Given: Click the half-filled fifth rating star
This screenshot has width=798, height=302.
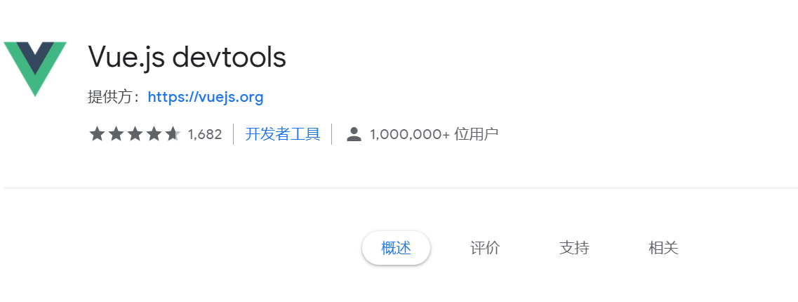Looking at the screenshot, I should click(x=173, y=134).
